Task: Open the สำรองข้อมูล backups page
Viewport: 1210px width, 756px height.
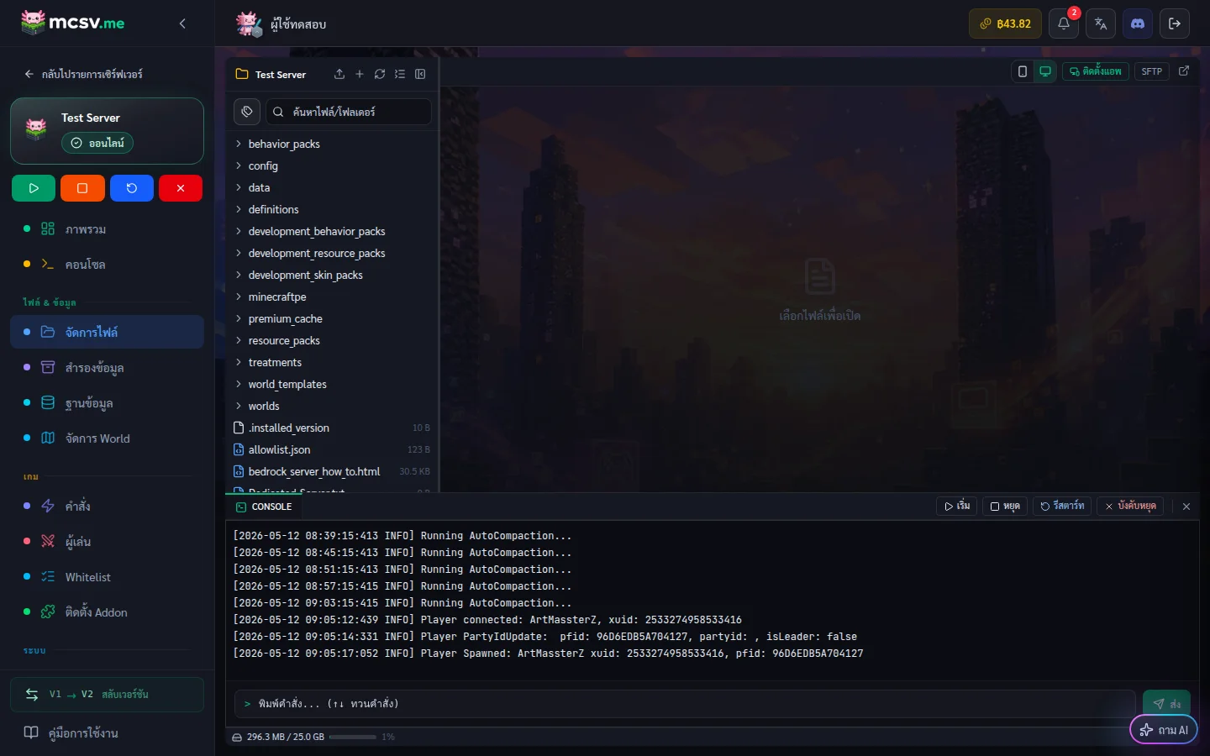Action: point(107,367)
